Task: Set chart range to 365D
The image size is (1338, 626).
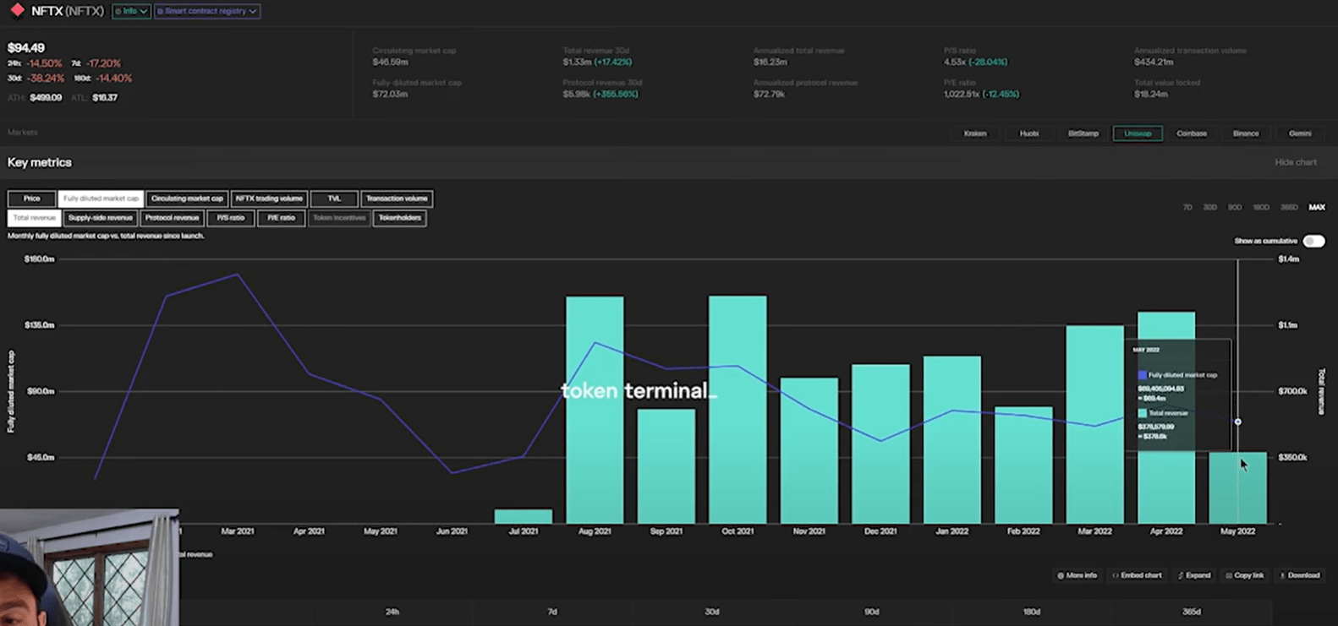Action: 1289,207
